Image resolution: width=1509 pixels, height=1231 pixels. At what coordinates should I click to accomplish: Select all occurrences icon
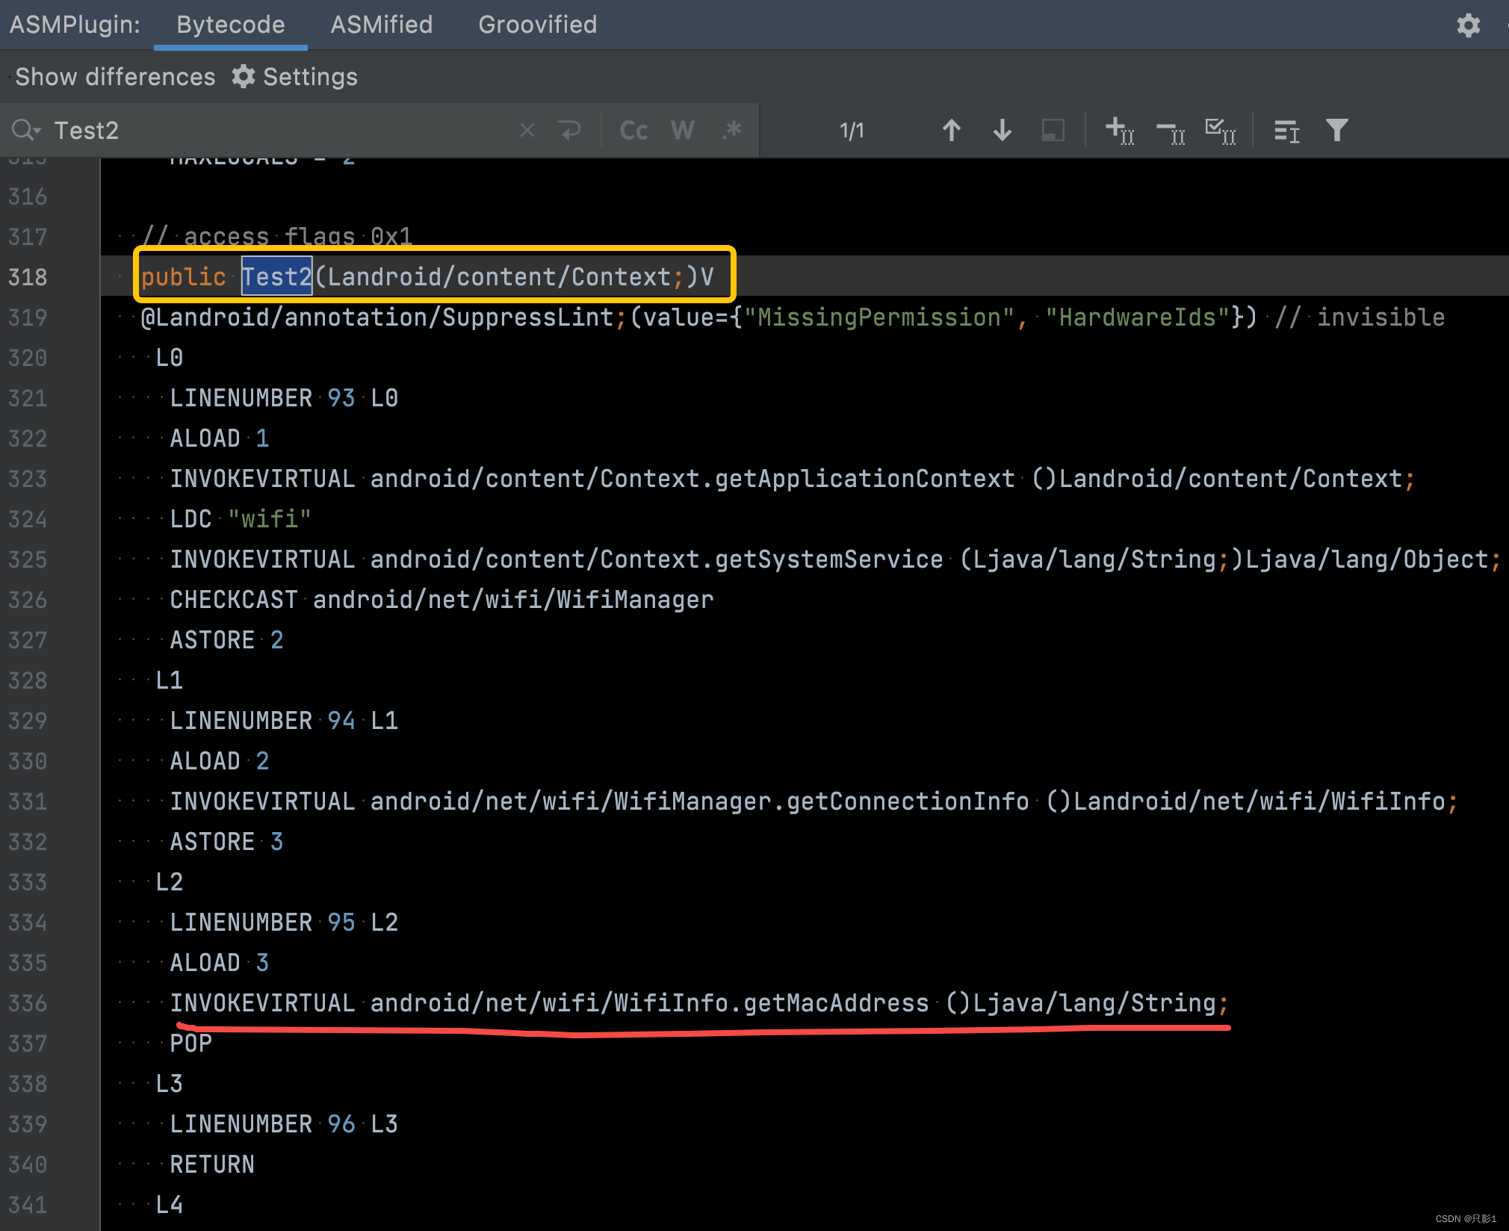(x=1221, y=130)
